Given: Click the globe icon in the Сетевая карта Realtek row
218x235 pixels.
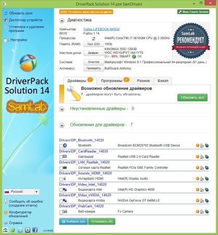Looking at the screenshot, I should click(207, 168).
